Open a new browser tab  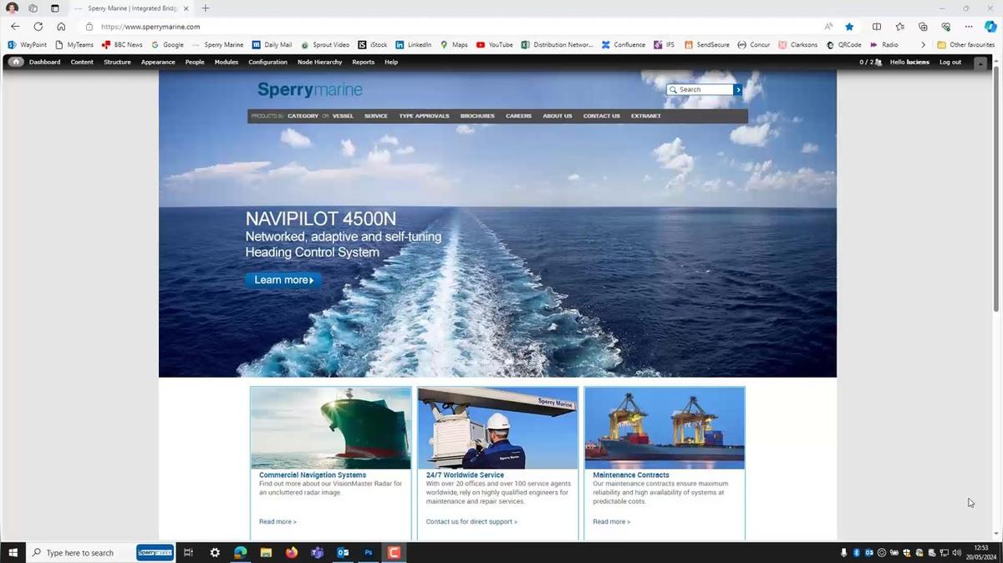[206, 8]
